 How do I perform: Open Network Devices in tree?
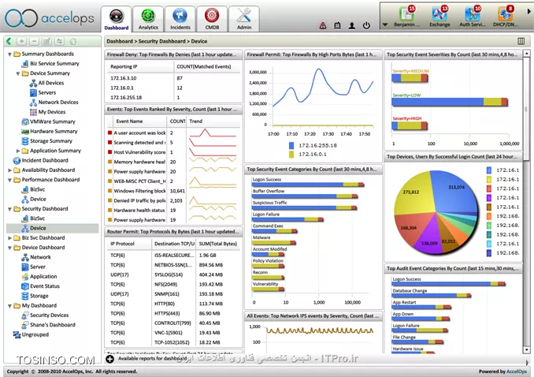tap(58, 102)
